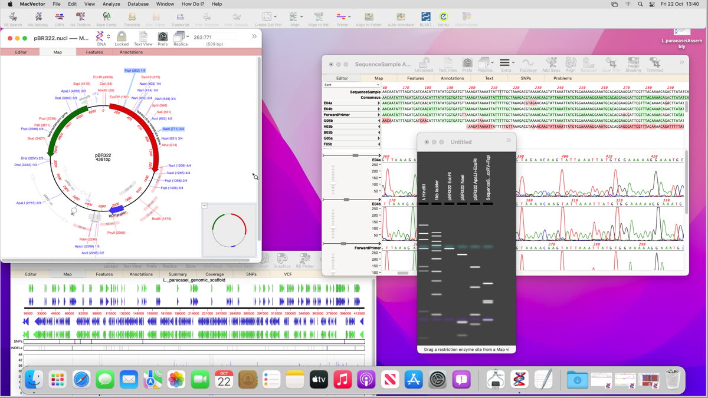The height and width of the screenshot is (398, 708).
Task: Show hidden toolbar items in Untitled window
Action: 509,141
